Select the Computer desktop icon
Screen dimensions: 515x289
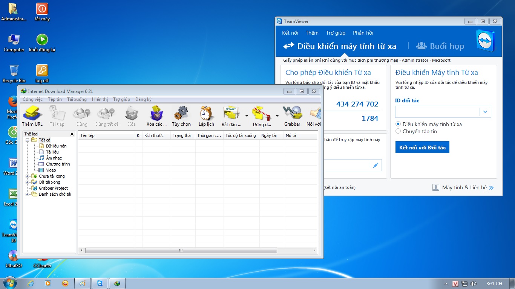(14, 43)
